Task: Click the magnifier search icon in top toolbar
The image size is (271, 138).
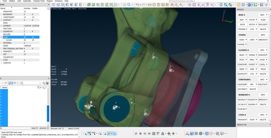Action: click(124, 5)
